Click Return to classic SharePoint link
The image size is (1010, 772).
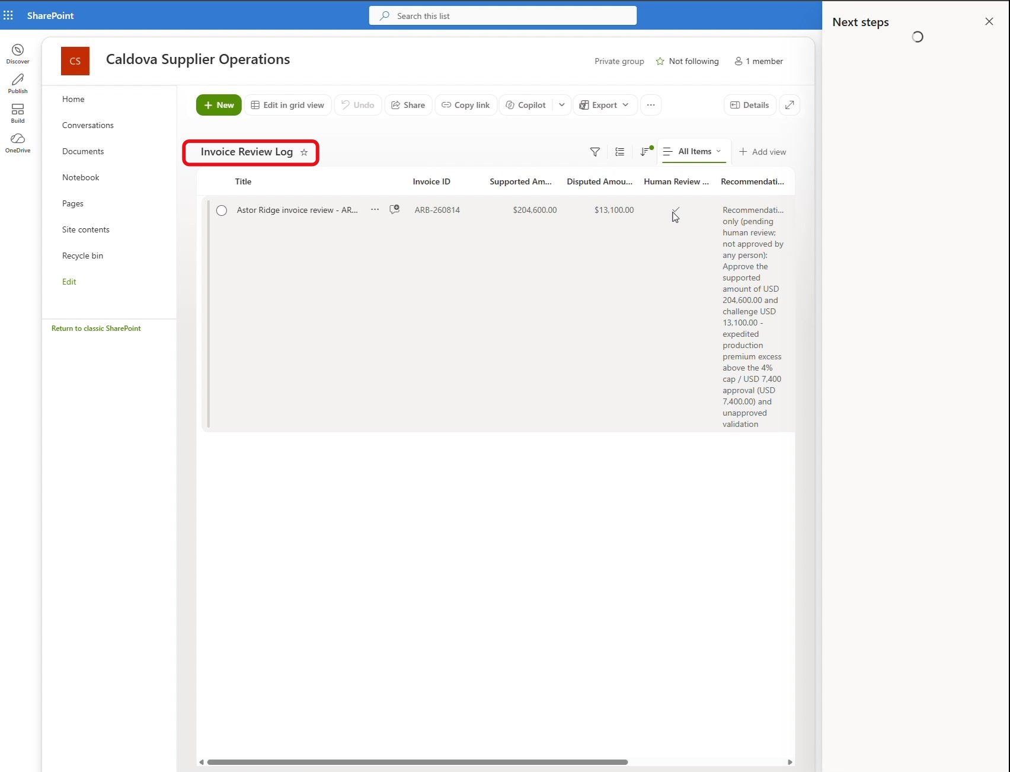(96, 328)
